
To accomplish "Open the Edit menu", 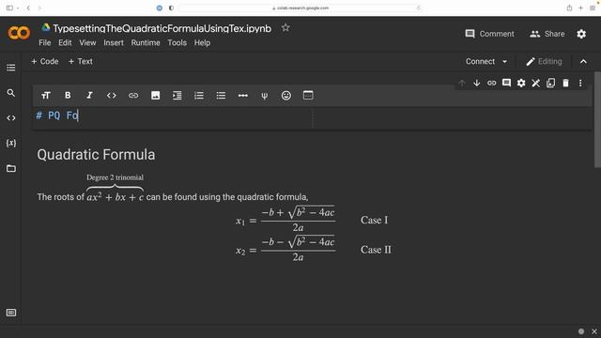I will coord(65,42).
